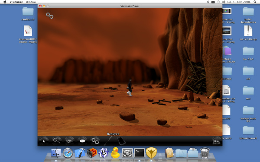Open the Trash in the dock
The height and width of the screenshot is (162, 260).
[x=205, y=152]
